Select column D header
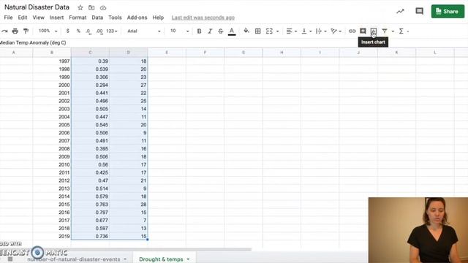This screenshot has height=263, width=468. pos(129,53)
